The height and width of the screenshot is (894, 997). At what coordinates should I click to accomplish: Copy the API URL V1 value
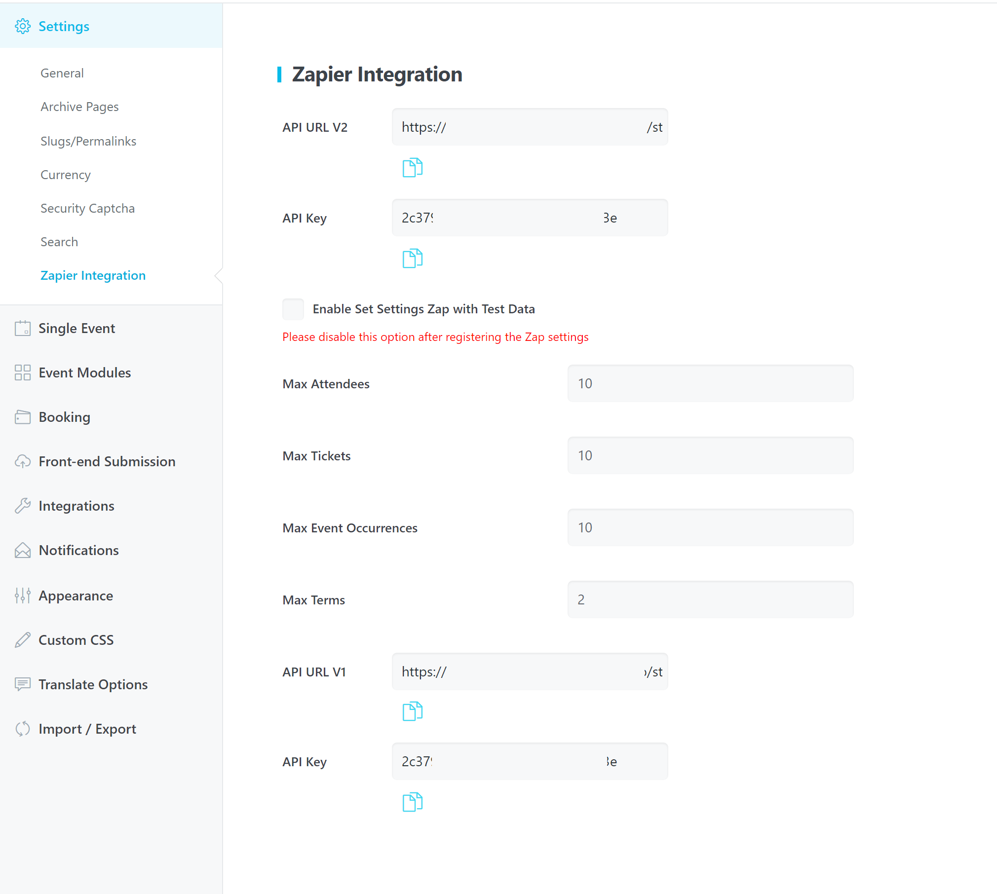(412, 711)
